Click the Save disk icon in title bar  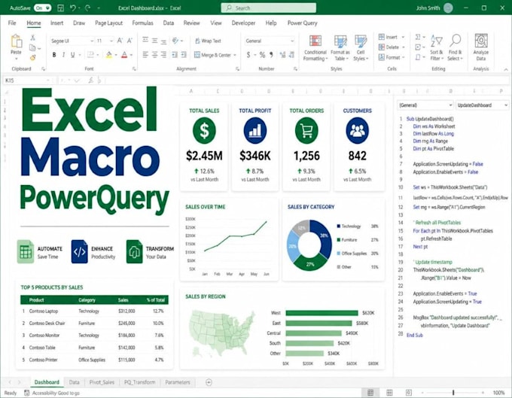(x=60, y=8)
